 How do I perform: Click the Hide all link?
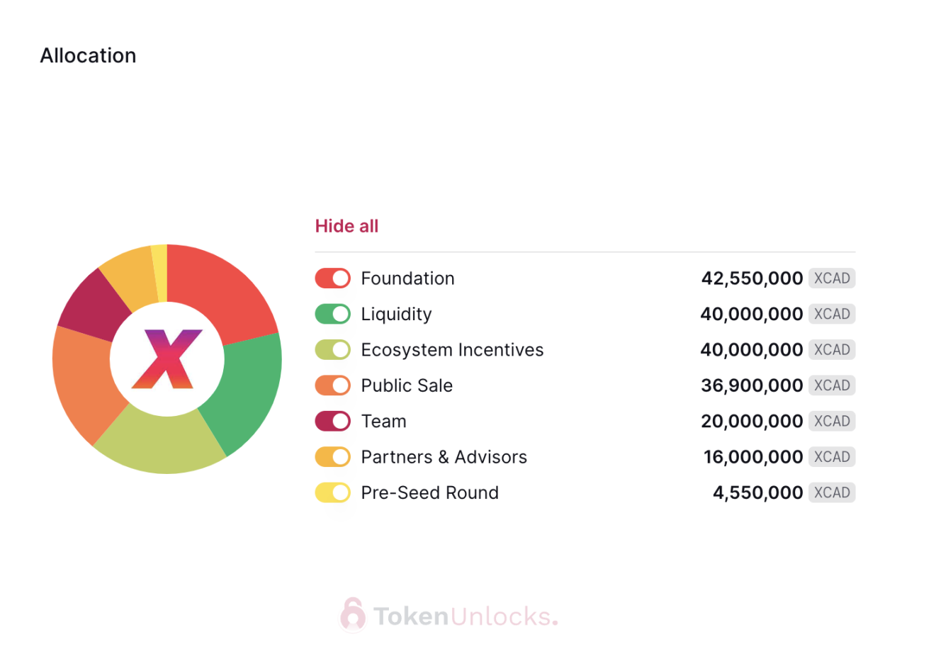[346, 226]
